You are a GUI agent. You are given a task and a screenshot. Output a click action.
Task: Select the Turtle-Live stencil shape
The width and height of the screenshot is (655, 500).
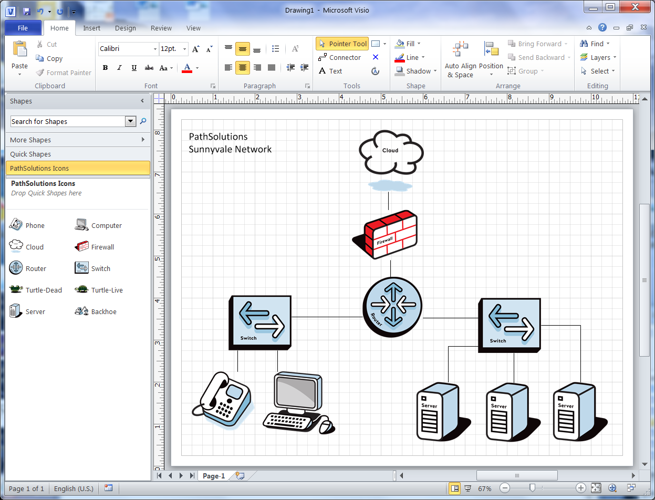pyautogui.click(x=99, y=290)
